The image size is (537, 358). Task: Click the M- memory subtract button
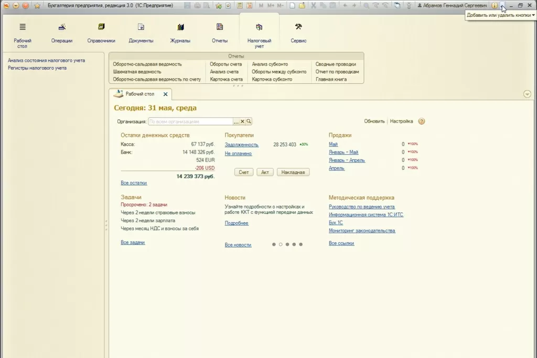click(x=280, y=5)
